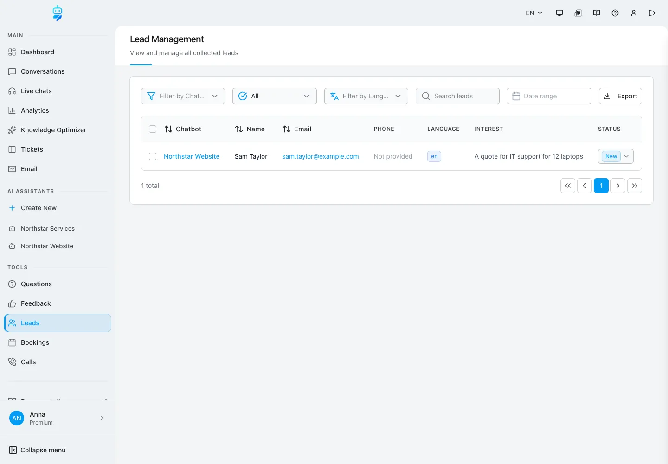Screen dimensions: 668x464
Task: Select page 1 in pagination
Action: 601,186
